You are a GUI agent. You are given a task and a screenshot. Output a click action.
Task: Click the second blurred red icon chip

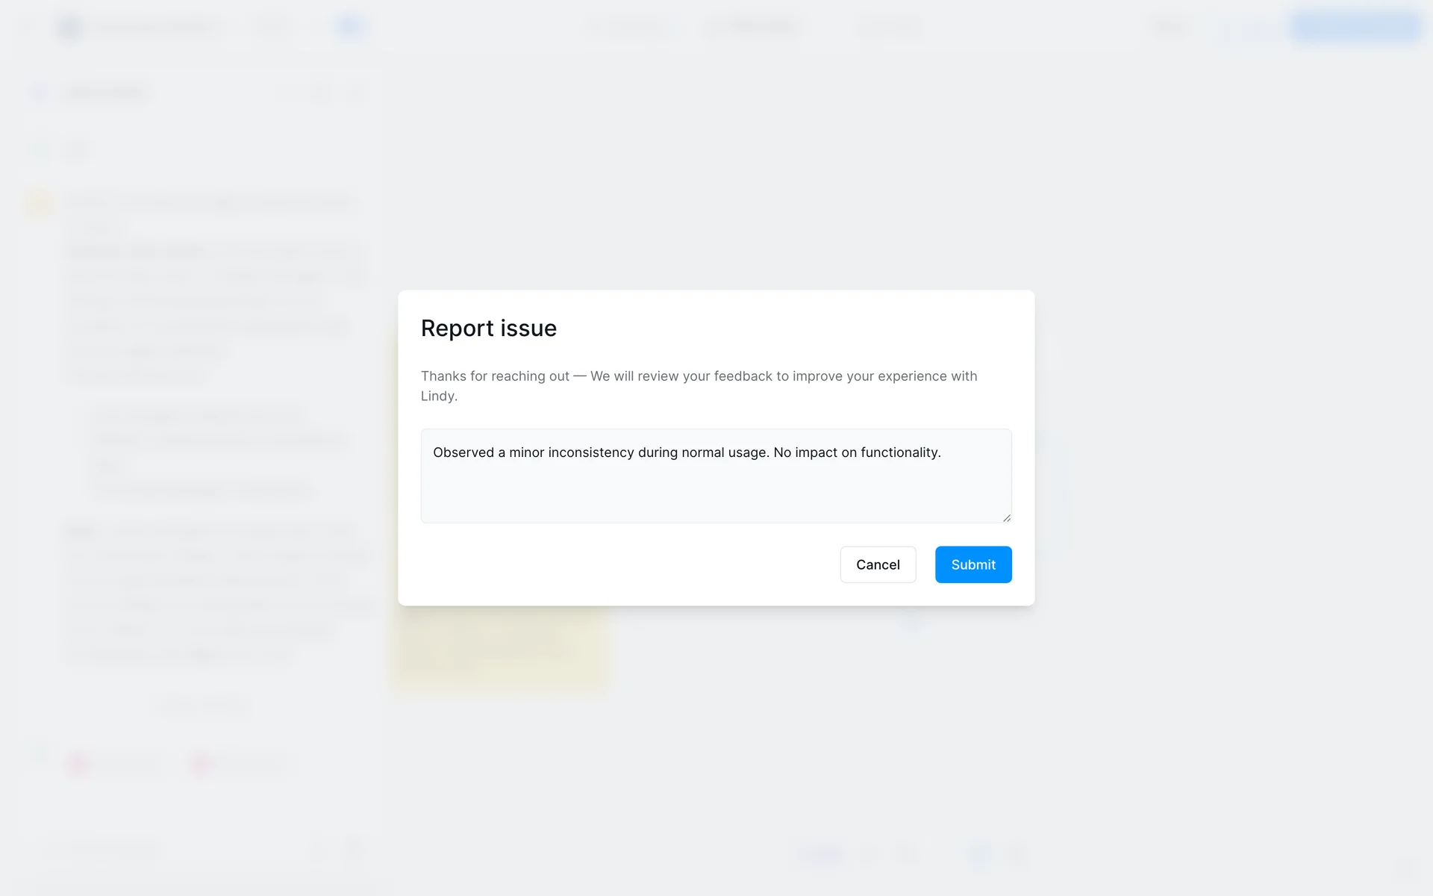200,763
